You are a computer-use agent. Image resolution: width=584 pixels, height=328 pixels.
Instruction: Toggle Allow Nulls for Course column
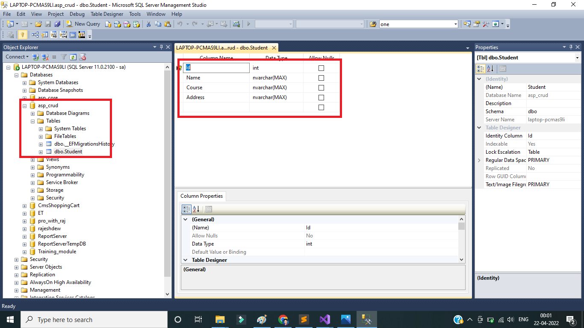pyautogui.click(x=321, y=88)
